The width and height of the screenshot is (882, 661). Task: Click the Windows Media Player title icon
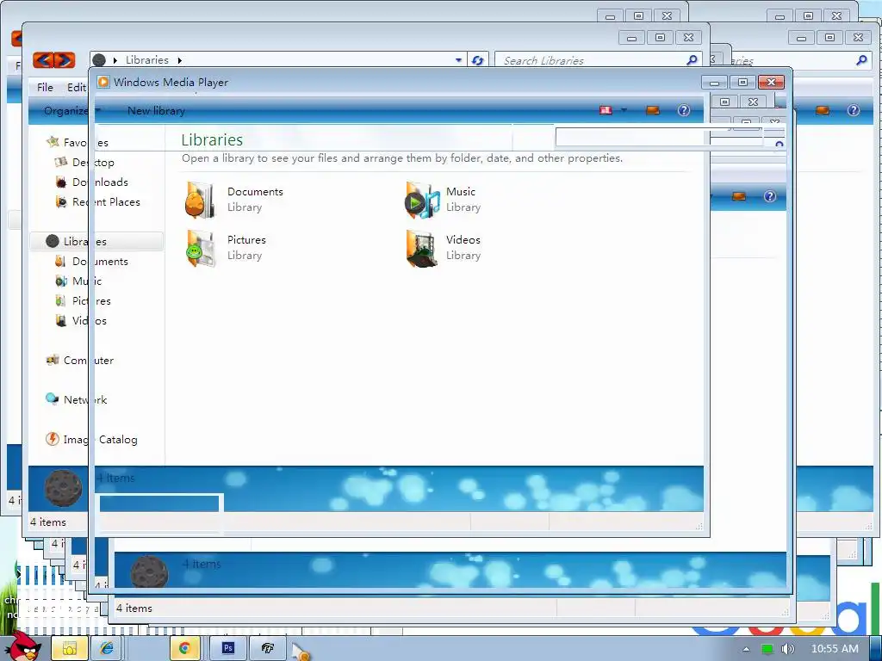tap(103, 82)
